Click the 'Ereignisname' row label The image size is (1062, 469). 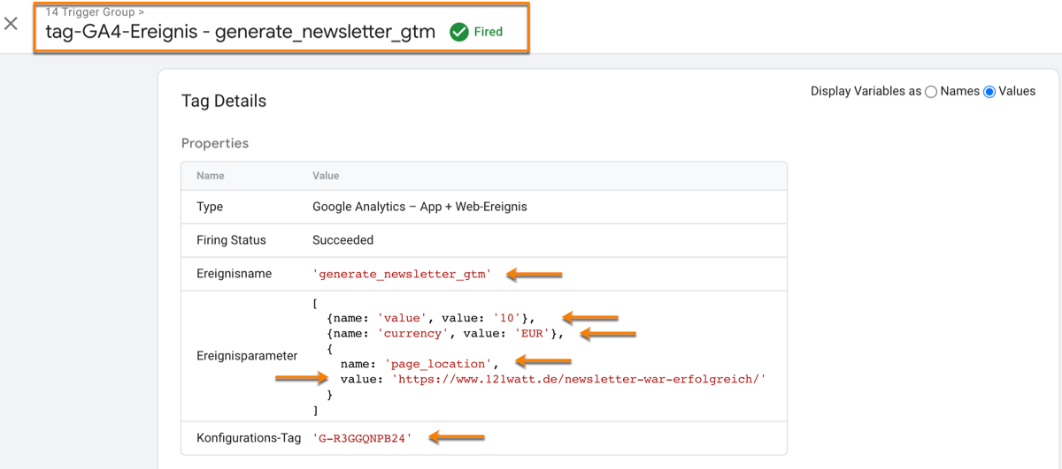click(235, 274)
